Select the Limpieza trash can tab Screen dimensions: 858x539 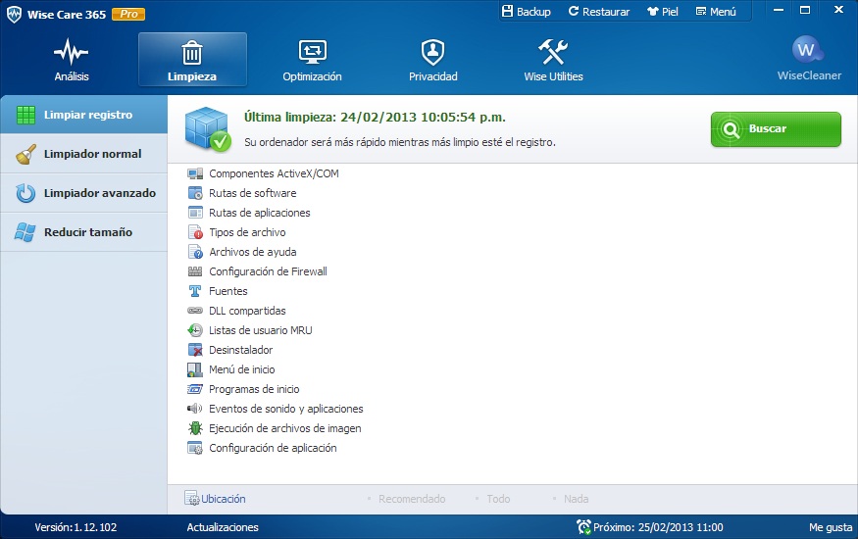click(x=192, y=60)
